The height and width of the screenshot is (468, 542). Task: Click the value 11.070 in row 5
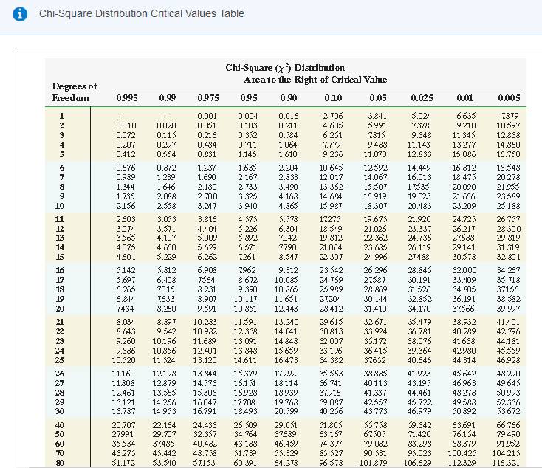[x=375, y=154]
